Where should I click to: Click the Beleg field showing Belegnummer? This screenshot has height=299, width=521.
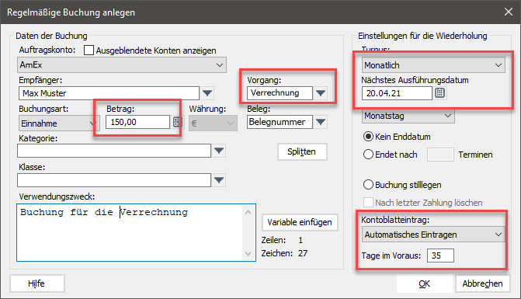pyautogui.click(x=280, y=122)
